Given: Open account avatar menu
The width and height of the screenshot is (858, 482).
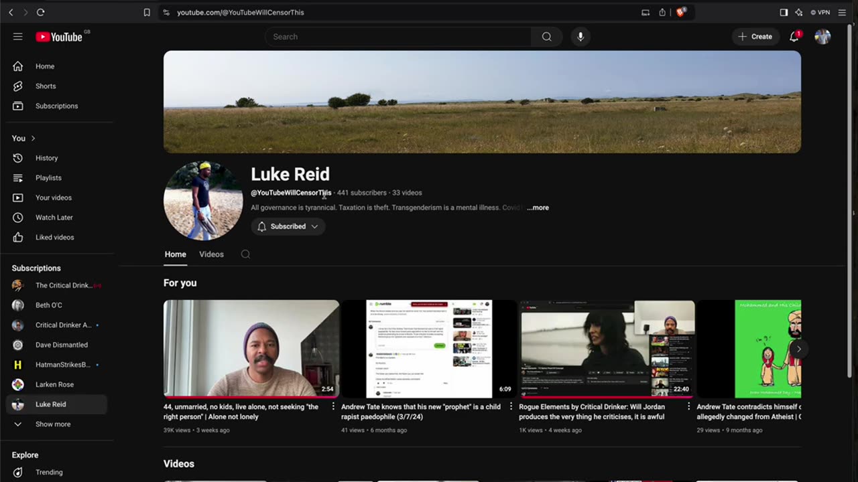Looking at the screenshot, I should pyautogui.click(x=822, y=37).
